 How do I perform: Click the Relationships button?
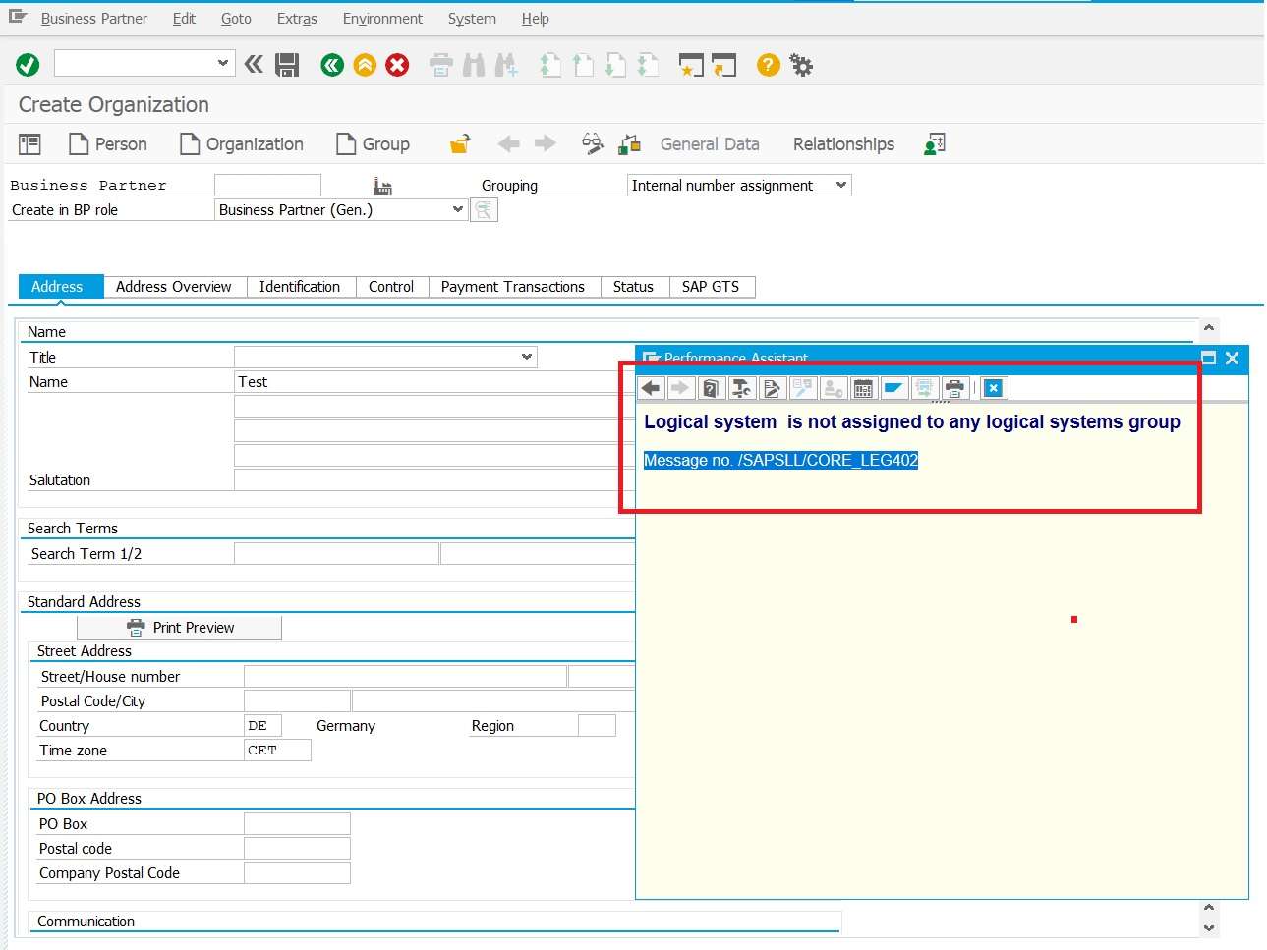[x=843, y=144]
